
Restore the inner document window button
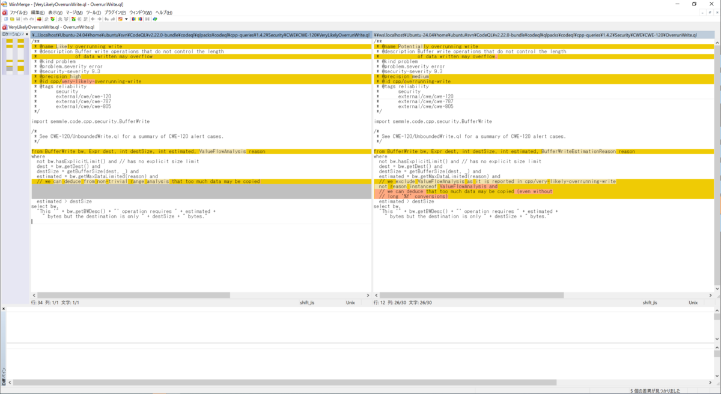(710, 12)
